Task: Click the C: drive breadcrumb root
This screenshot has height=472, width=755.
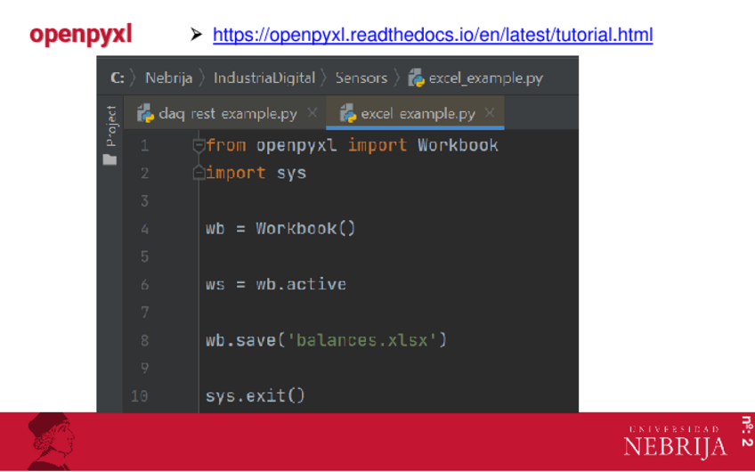Action: pyautogui.click(x=118, y=78)
